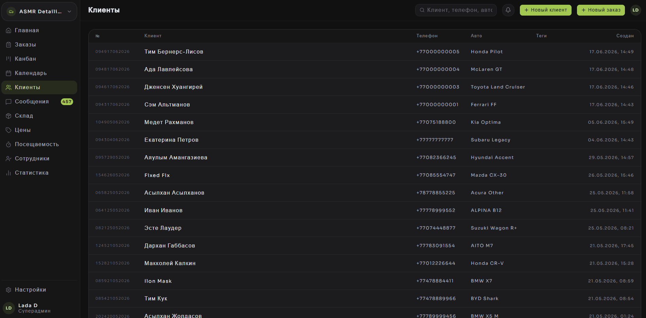Open the Fixed Fix client row

pyautogui.click(x=364, y=175)
